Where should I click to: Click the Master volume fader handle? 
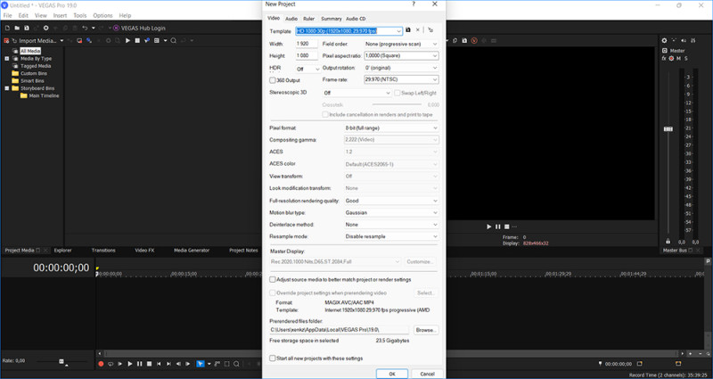(x=668, y=129)
